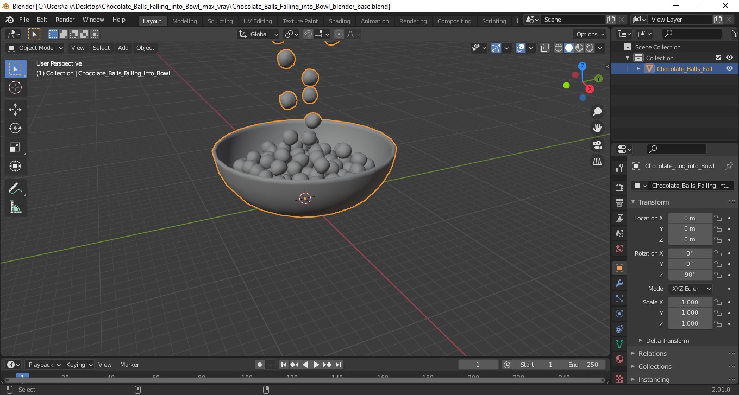The image size is (739, 395).
Task: Expand the Relations panel
Action: tap(652, 353)
